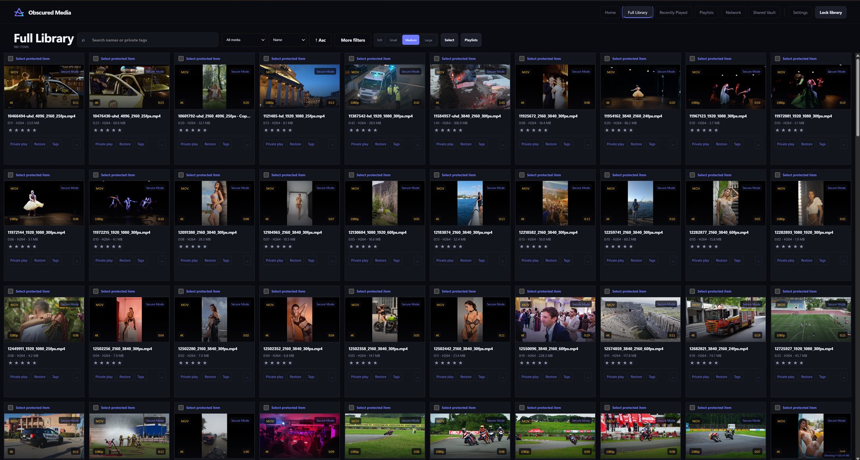Switch to Playlists in top navigation
Screen dimensions: 860x460
pos(706,12)
